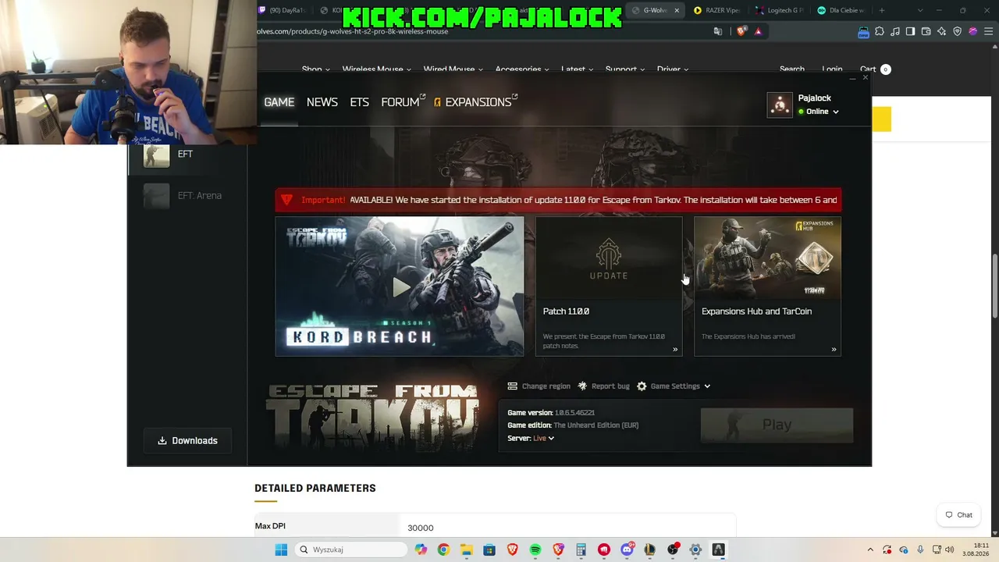
Task: Click Login on the G-Wolves site
Action: (x=832, y=69)
